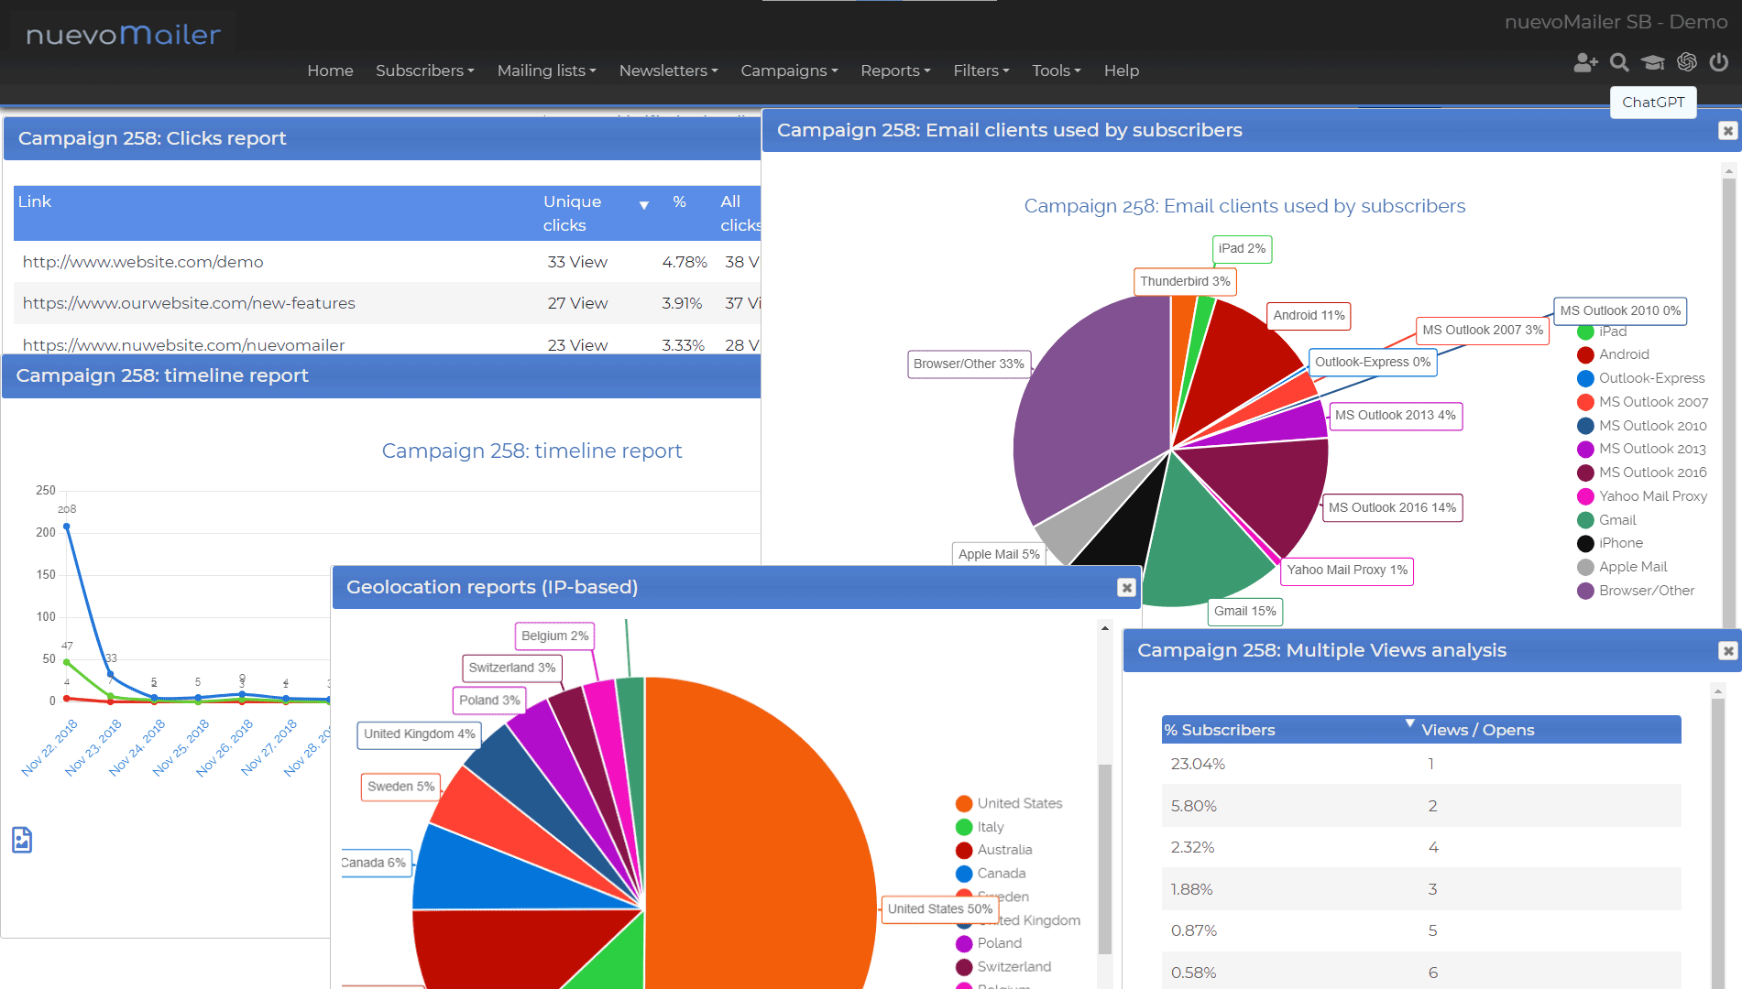Click the 23.04% subscribers cell
Image resolution: width=1742 pixels, height=989 pixels.
point(1198,765)
